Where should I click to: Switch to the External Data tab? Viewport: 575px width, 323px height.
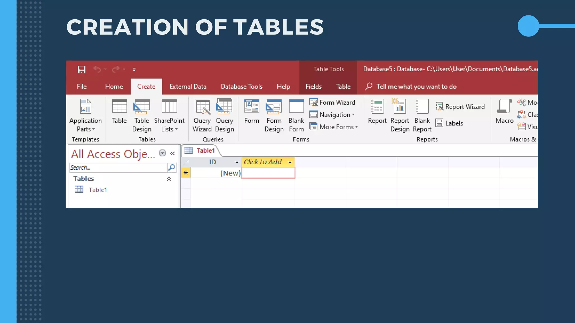point(188,87)
